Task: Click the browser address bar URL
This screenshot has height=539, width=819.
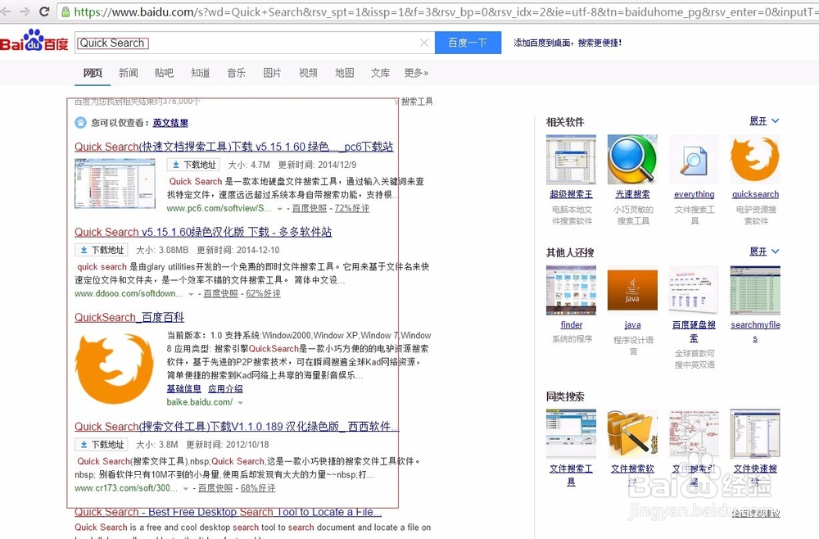Action: pyautogui.click(x=444, y=11)
